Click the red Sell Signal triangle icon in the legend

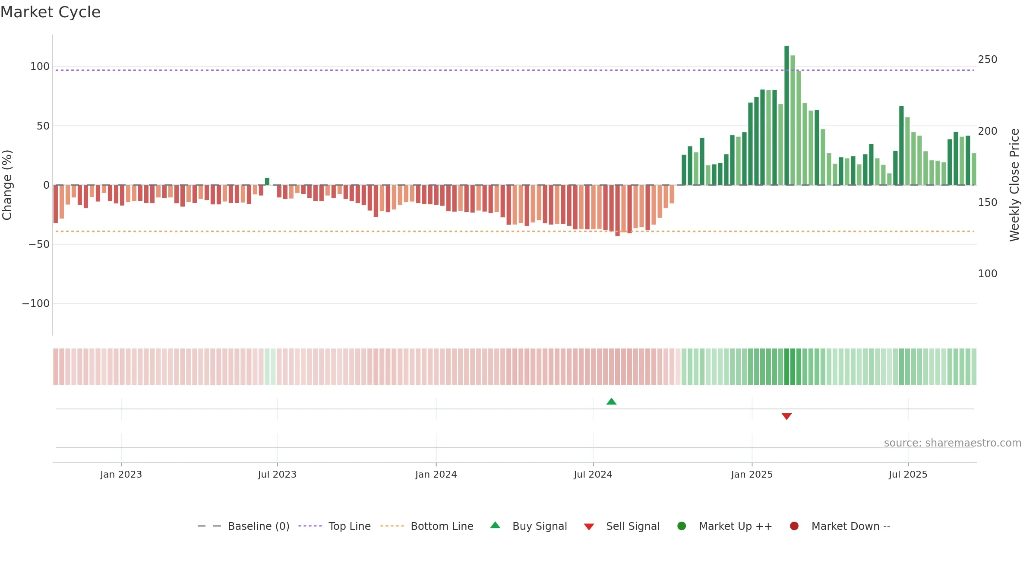pos(589,527)
